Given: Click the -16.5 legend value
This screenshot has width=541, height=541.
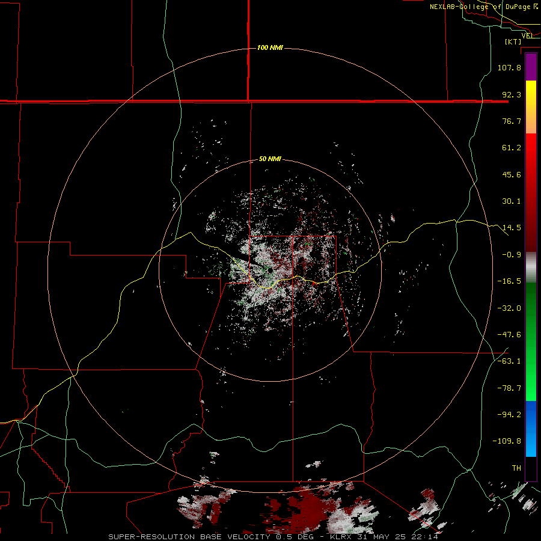Looking at the screenshot, I should 509,281.
